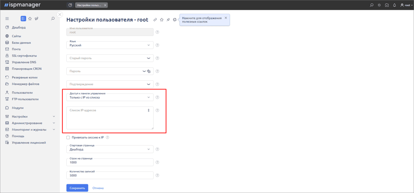414x193 pixels.
Task: Click the global search icon in the top bar
Action: [372, 5]
